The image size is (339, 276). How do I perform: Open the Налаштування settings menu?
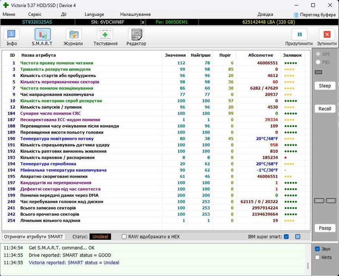[x=135, y=15]
